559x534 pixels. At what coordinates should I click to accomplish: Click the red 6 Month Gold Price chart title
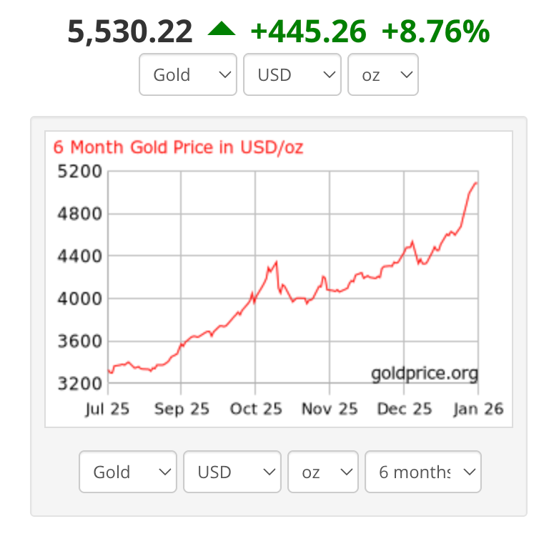tap(178, 147)
